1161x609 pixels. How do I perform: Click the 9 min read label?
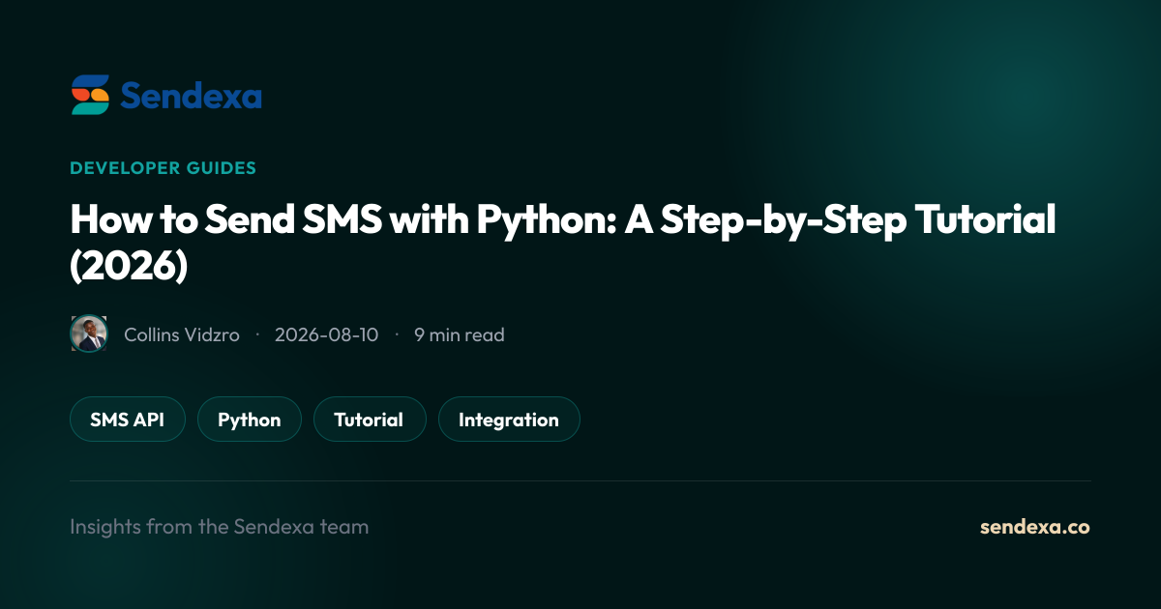[x=460, y=334]
